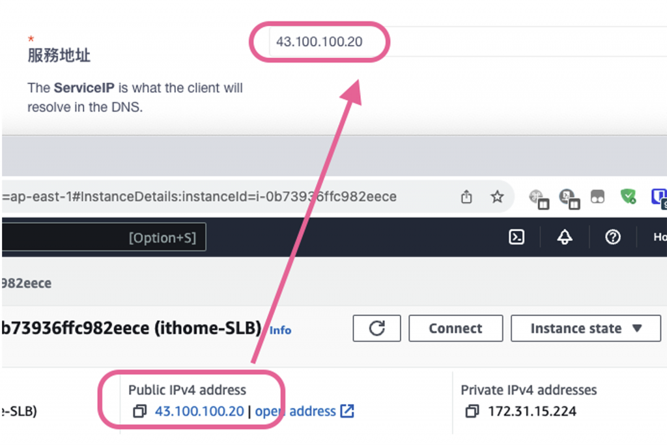
Task: Open the Info link beside ithome-SLB
Action: 281,330
